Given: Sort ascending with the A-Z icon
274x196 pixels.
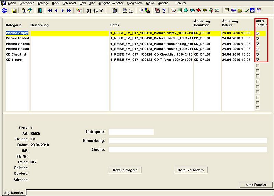Looking at the screenshot, I should pos(89,11).
